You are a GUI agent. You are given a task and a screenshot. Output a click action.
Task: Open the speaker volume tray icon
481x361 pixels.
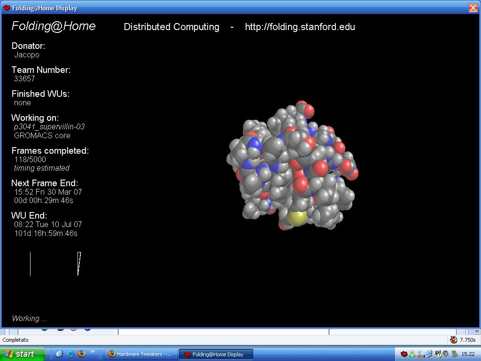(445, 353)
